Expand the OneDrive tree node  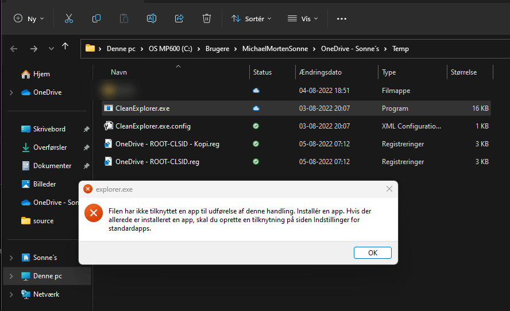pos(11,92)
